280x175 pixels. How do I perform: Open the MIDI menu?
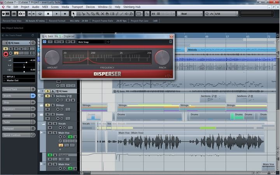coord(45,7)
